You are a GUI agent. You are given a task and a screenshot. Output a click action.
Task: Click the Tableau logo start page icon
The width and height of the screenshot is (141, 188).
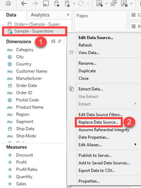coord(8,3)
